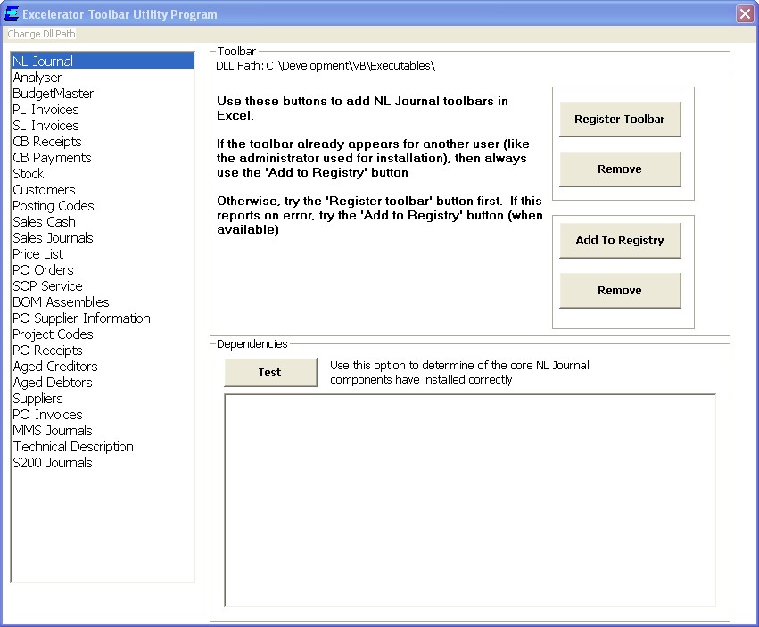Click Remove below Add To Registry

[620, 291]
